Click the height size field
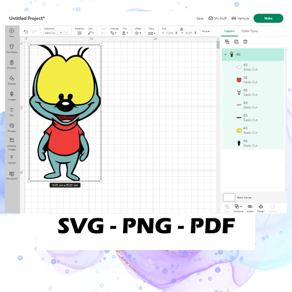The height and width of the screenshot is (292, 292). (x=189, y=33)
